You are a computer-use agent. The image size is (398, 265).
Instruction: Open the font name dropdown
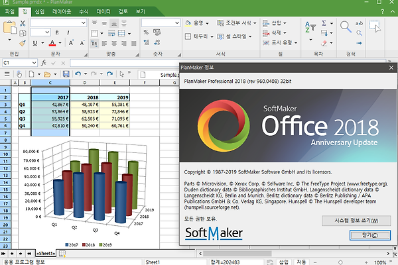tap(84, 23)
